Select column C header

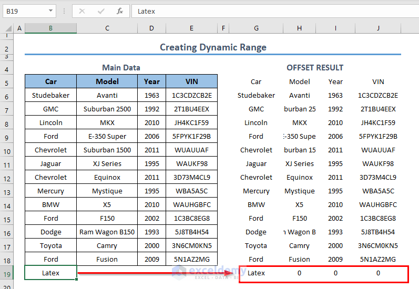click(x=107, y=28)
